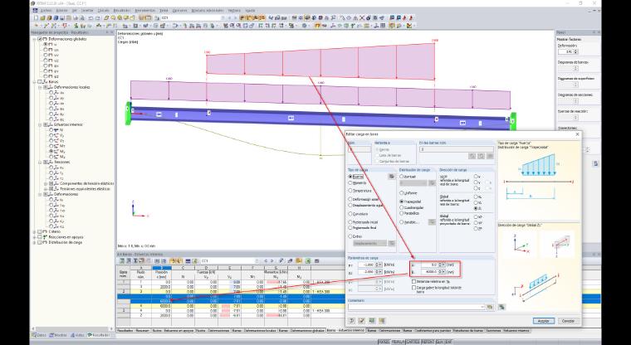Click last bar-selection icon under barras núm. field
This screenshot has height=345, width=631.
coord(490,156)
